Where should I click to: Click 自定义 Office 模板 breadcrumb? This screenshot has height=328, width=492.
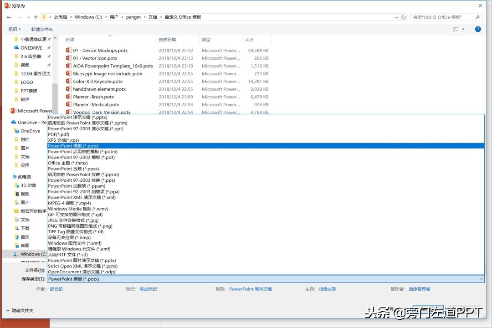[x=183, y=17]
